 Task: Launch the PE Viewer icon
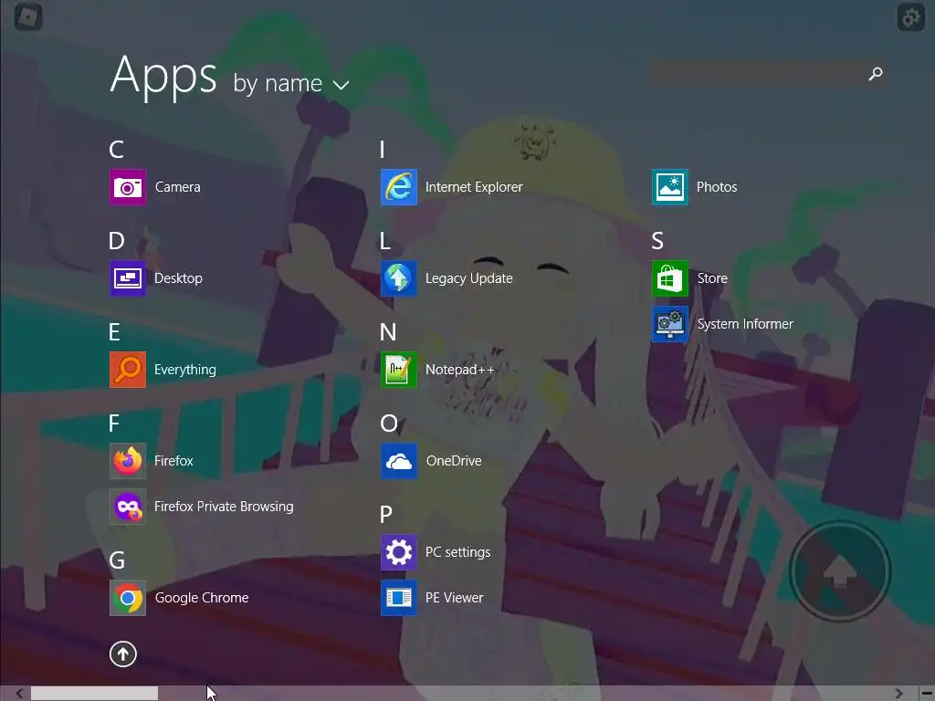[399, 598]
